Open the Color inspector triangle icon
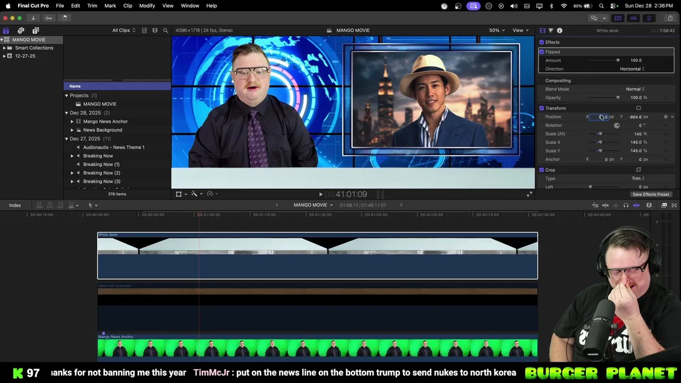 coord(551,30)
